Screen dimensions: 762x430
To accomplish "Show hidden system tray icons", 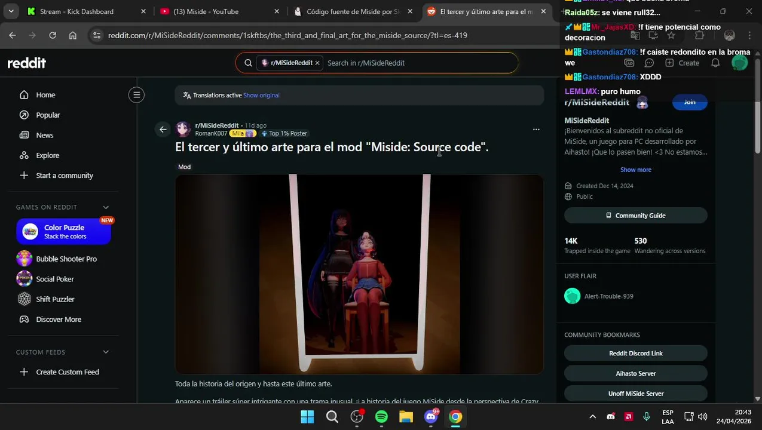I will click(592, 417).
